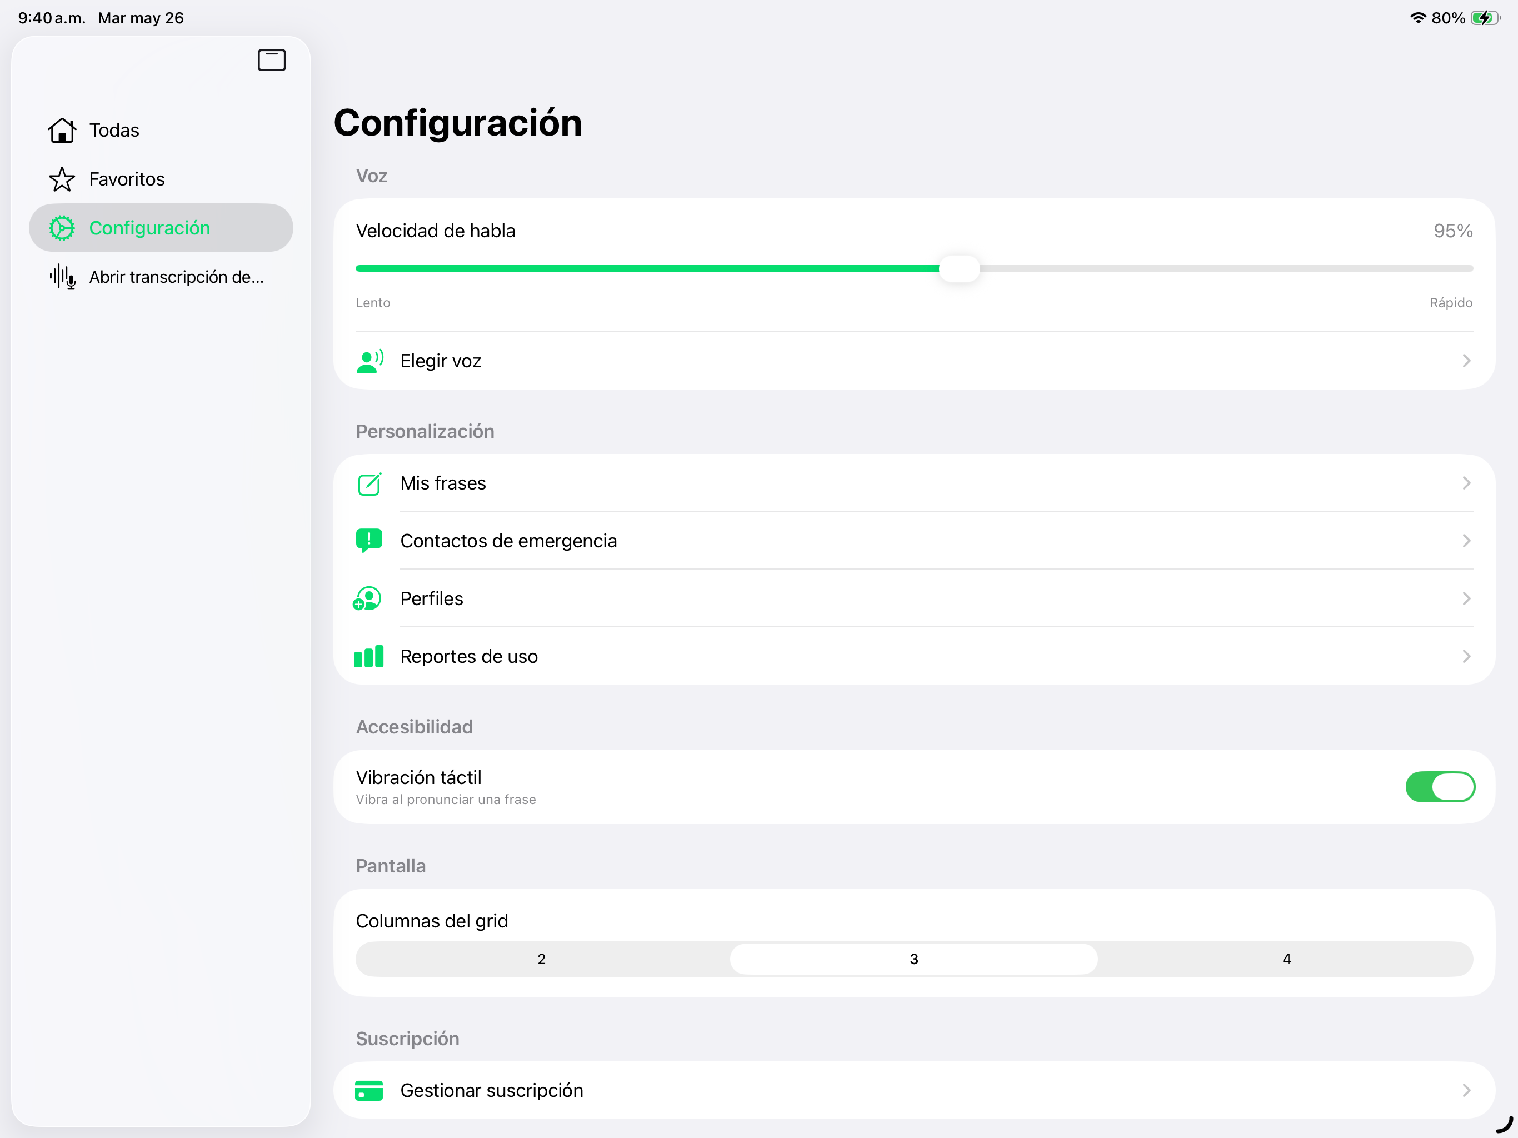The height and width of the screenshot is (1138, 1518).
Task: Click the speaking person icon for Elegir voz
Action: pos(370,361)
